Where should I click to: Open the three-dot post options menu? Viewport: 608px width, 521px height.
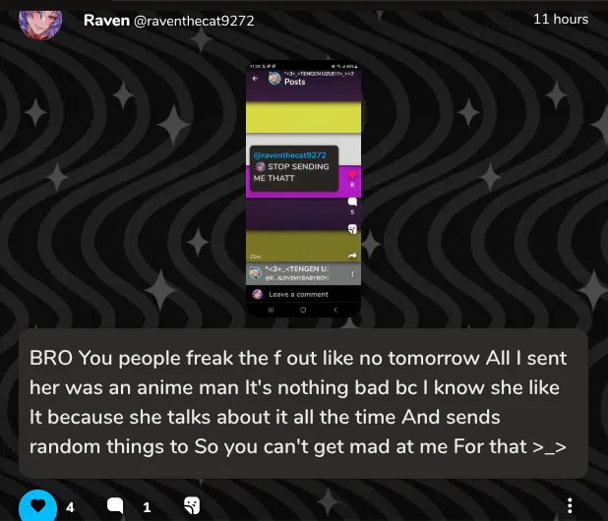pyautogui.click(x=570, y=506)
